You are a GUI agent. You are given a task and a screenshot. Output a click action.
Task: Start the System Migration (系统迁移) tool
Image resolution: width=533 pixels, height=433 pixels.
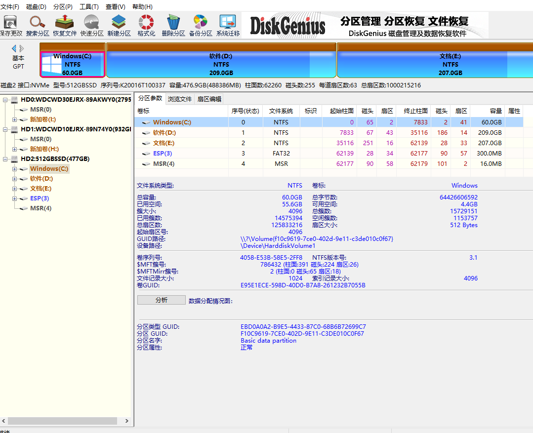pos(228,26)
